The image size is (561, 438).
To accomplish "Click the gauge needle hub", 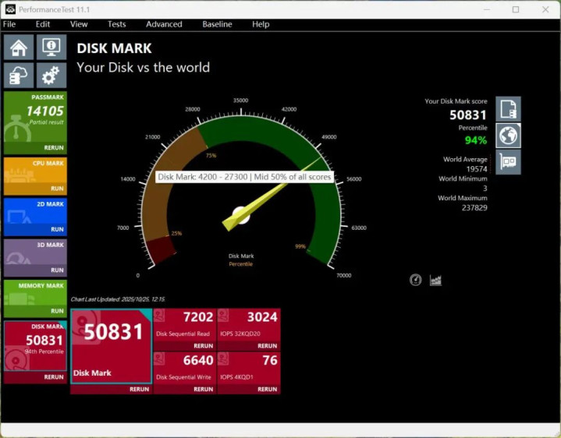I will point(241,215).
